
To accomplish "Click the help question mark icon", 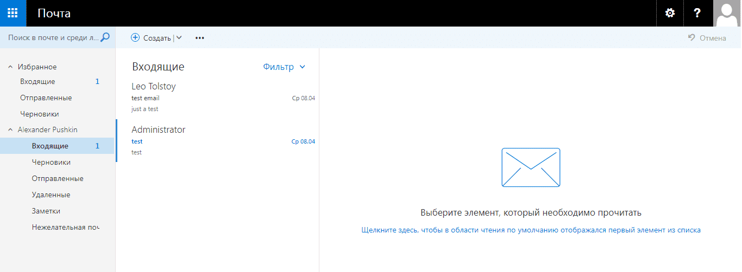I will coord(697,13).
